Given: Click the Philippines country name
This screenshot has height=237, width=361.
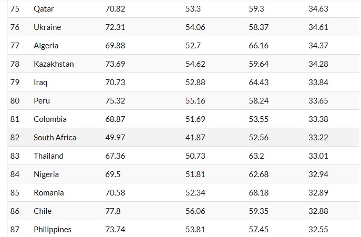Looking at the screenshot, I should point(53,230).
